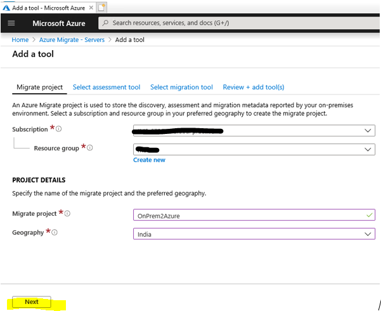381x311 pixels.
Task: Show Geography info tooltip icon
Action: click(55, 232)
